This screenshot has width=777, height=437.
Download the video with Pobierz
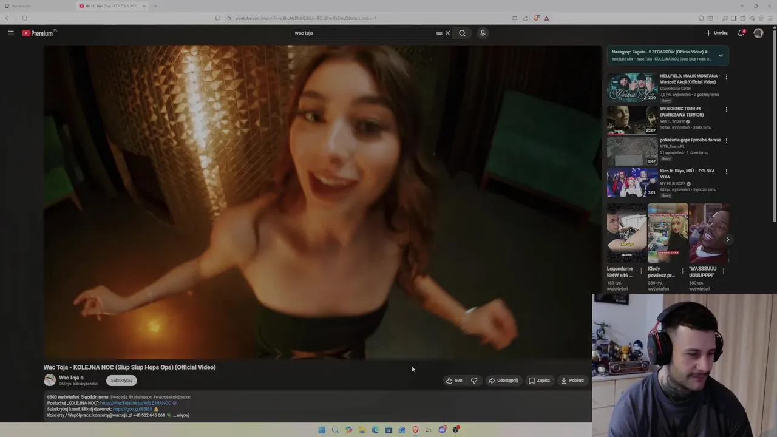[572, 381]
